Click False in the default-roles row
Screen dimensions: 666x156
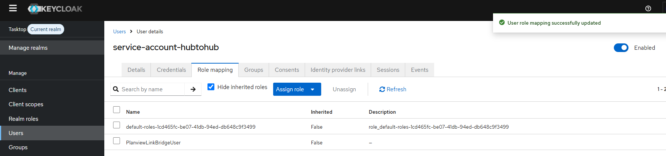(317, 127)
